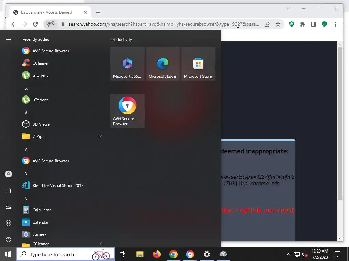The width and height of the screenshot is (349, 261).
Task: Click the letter C section header
Action: pyautogui.click(x=26, y=198)
